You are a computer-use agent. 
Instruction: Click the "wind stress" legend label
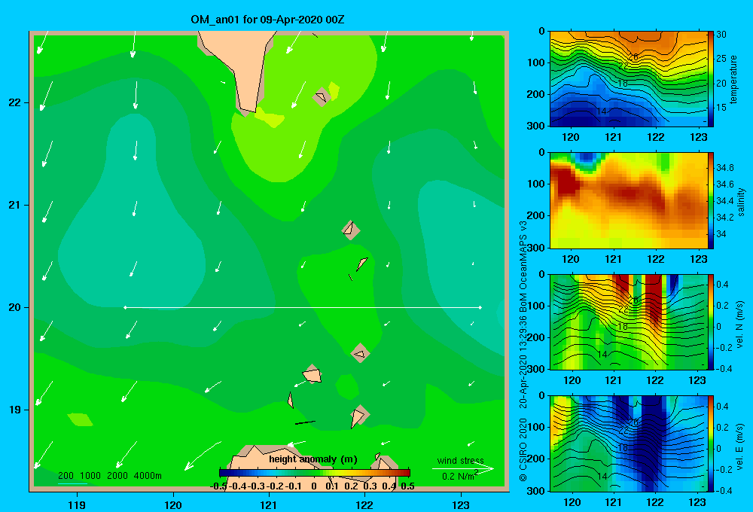(460, 461)
